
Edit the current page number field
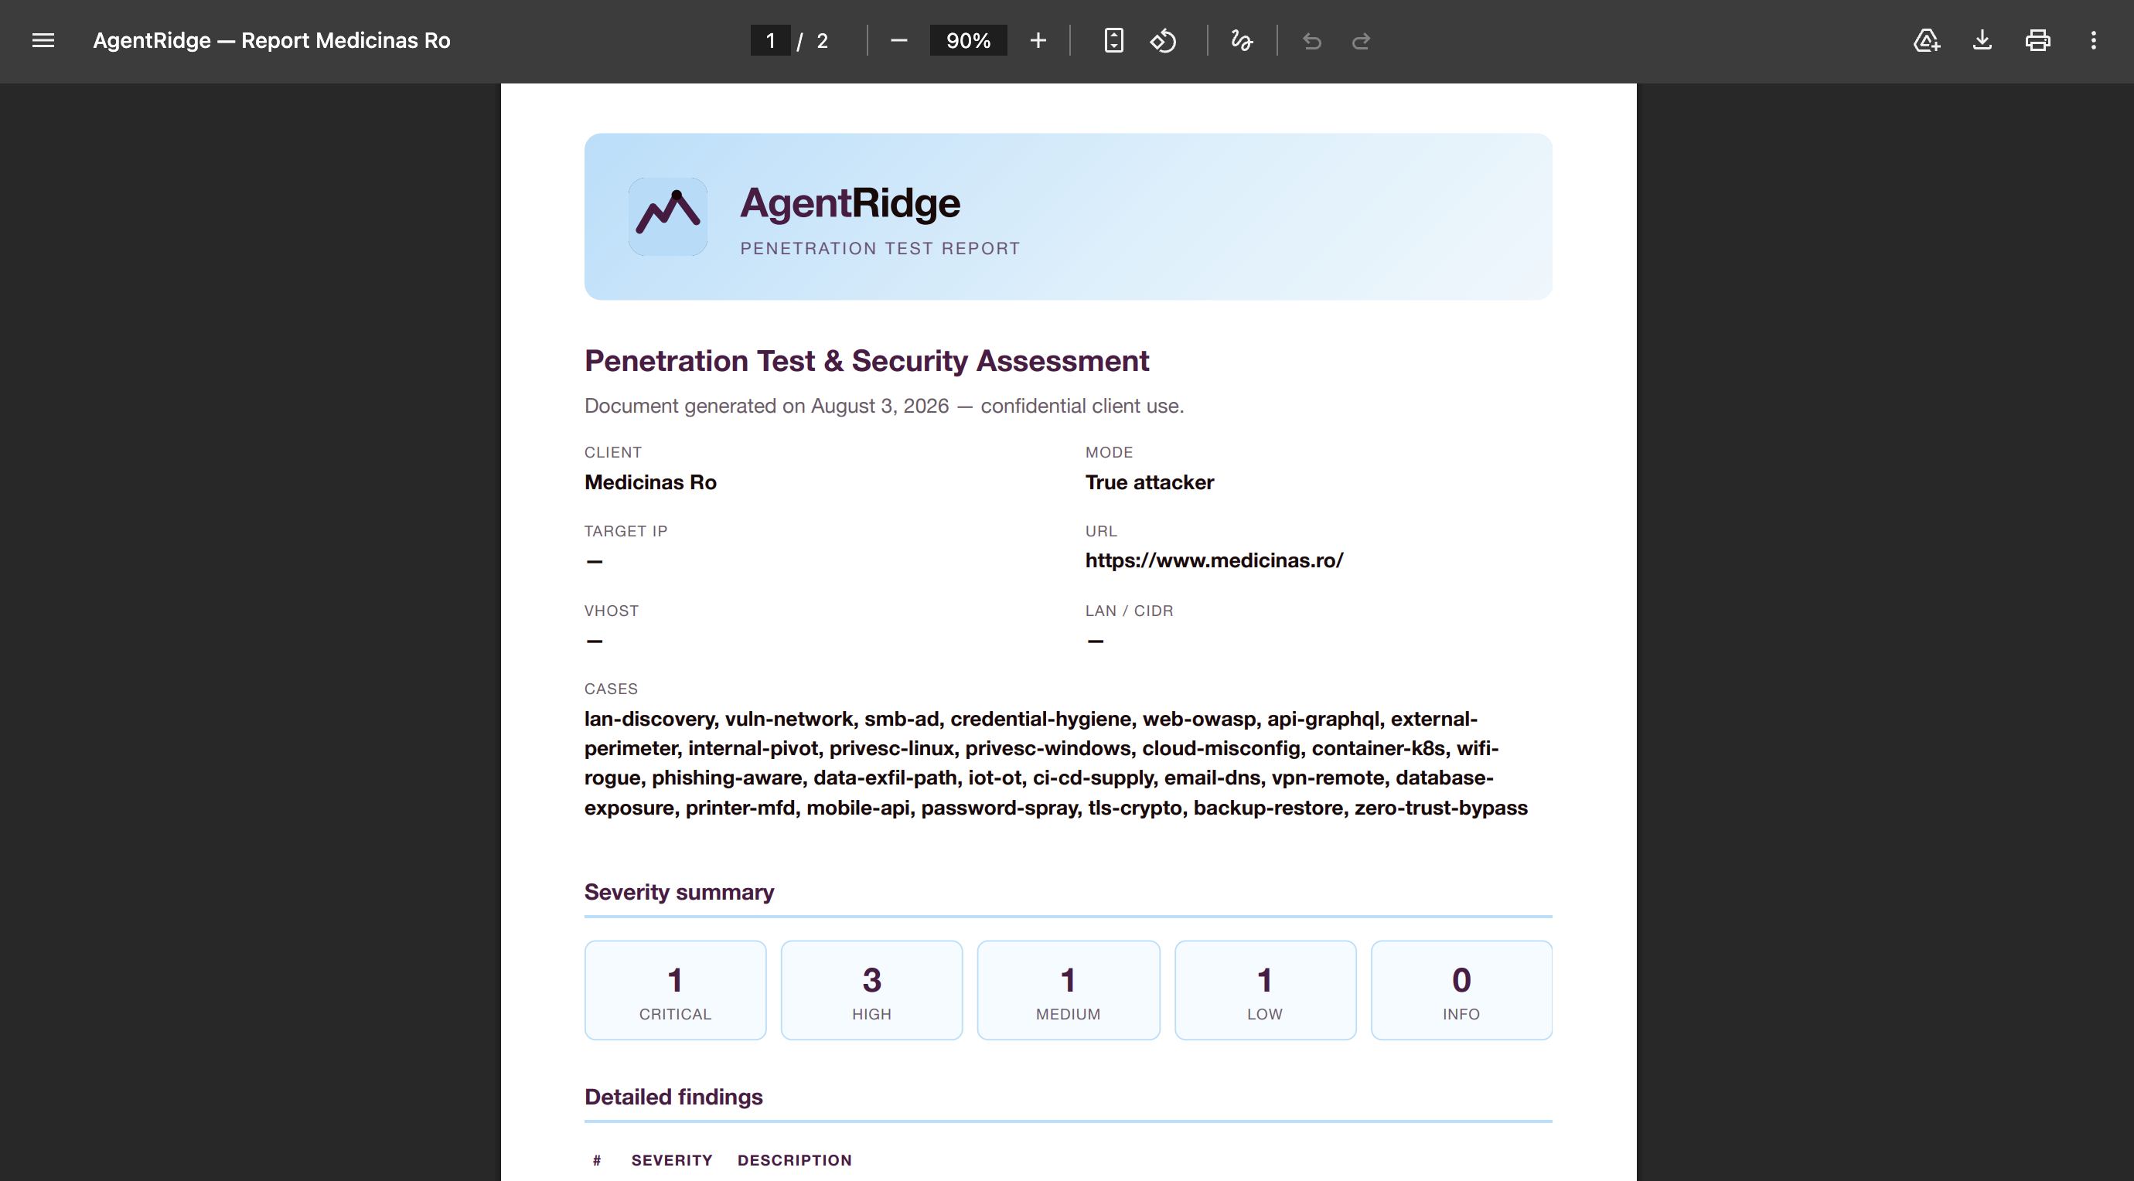pyautogui.click(x=770, y=41)
